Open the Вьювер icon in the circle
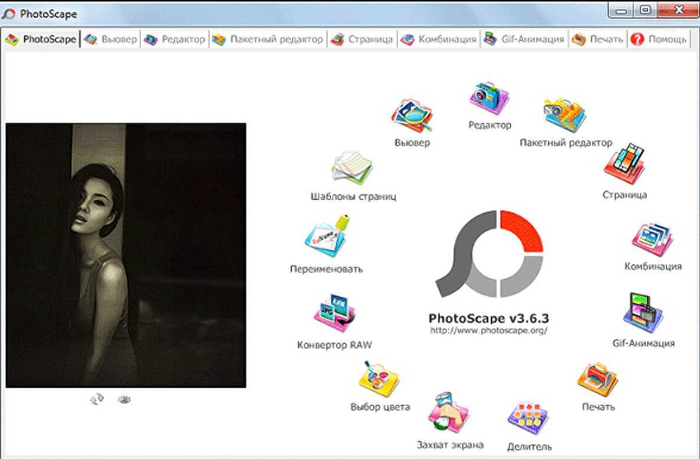Viewport: 700px width, 459px height. coord(411,116)
